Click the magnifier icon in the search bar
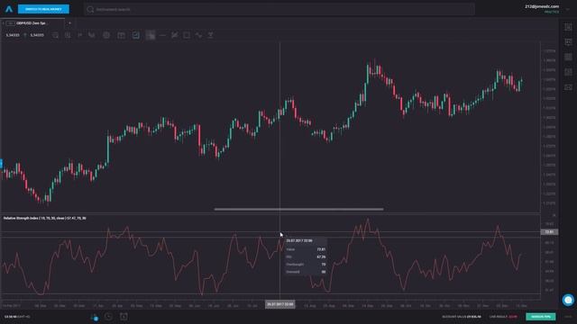Screen dimensions: 577x324 [90, 9]
